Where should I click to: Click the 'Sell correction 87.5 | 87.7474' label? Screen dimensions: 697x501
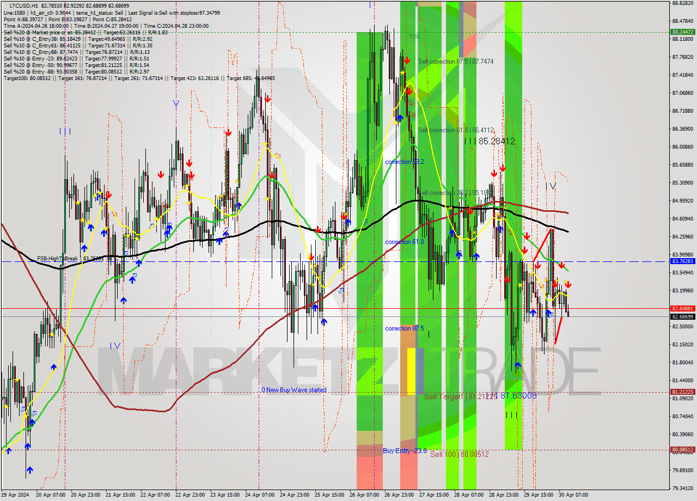(x=456, y=62)
